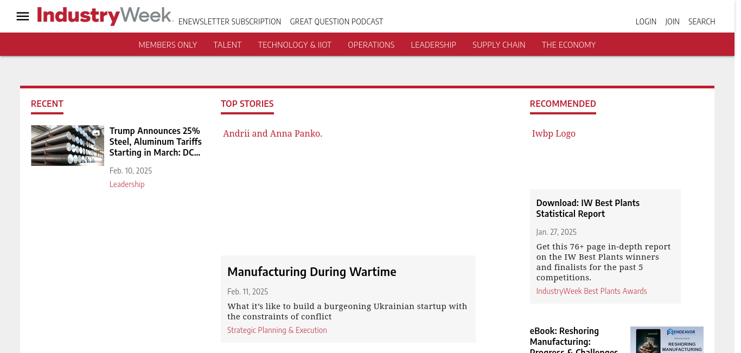Open the Reshoring Manufacturing eBook cover thumbnail
The width and height of the screenshot is (741, 353).
coord(667,340)
